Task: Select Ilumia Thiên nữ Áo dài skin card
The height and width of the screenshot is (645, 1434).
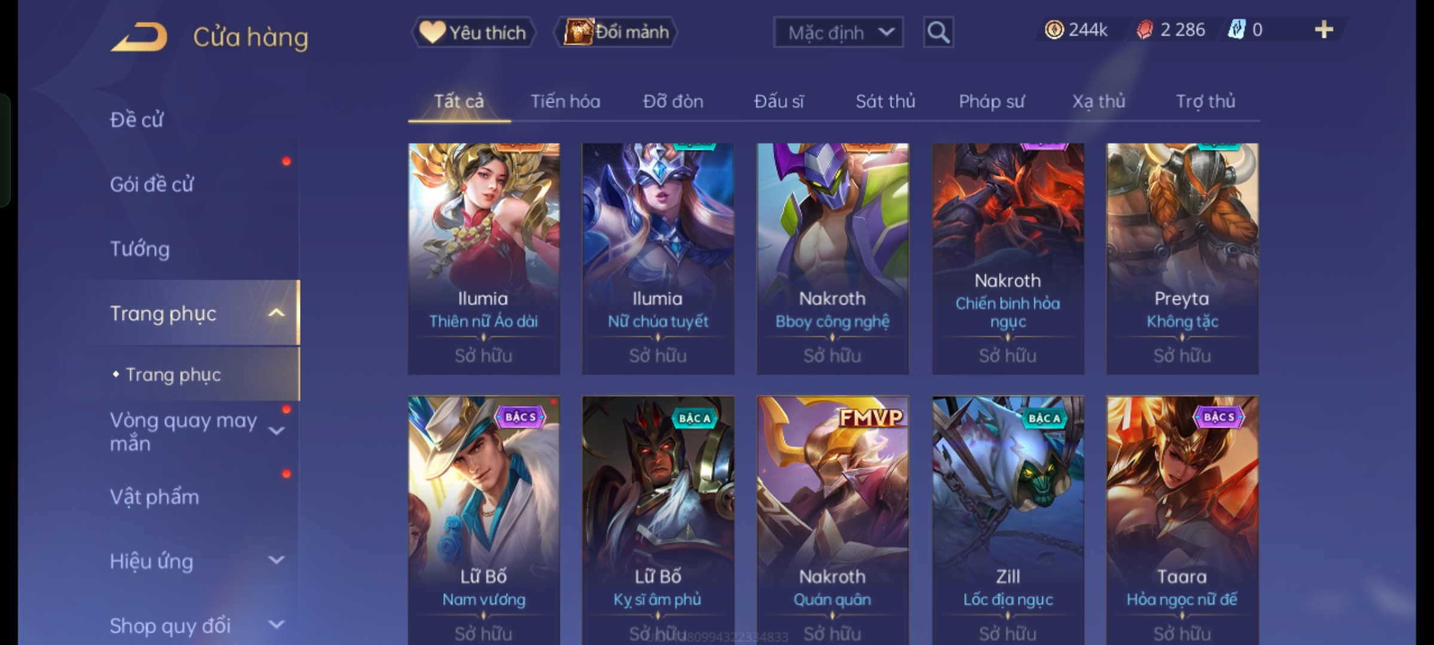Action: tap(484, 259)
